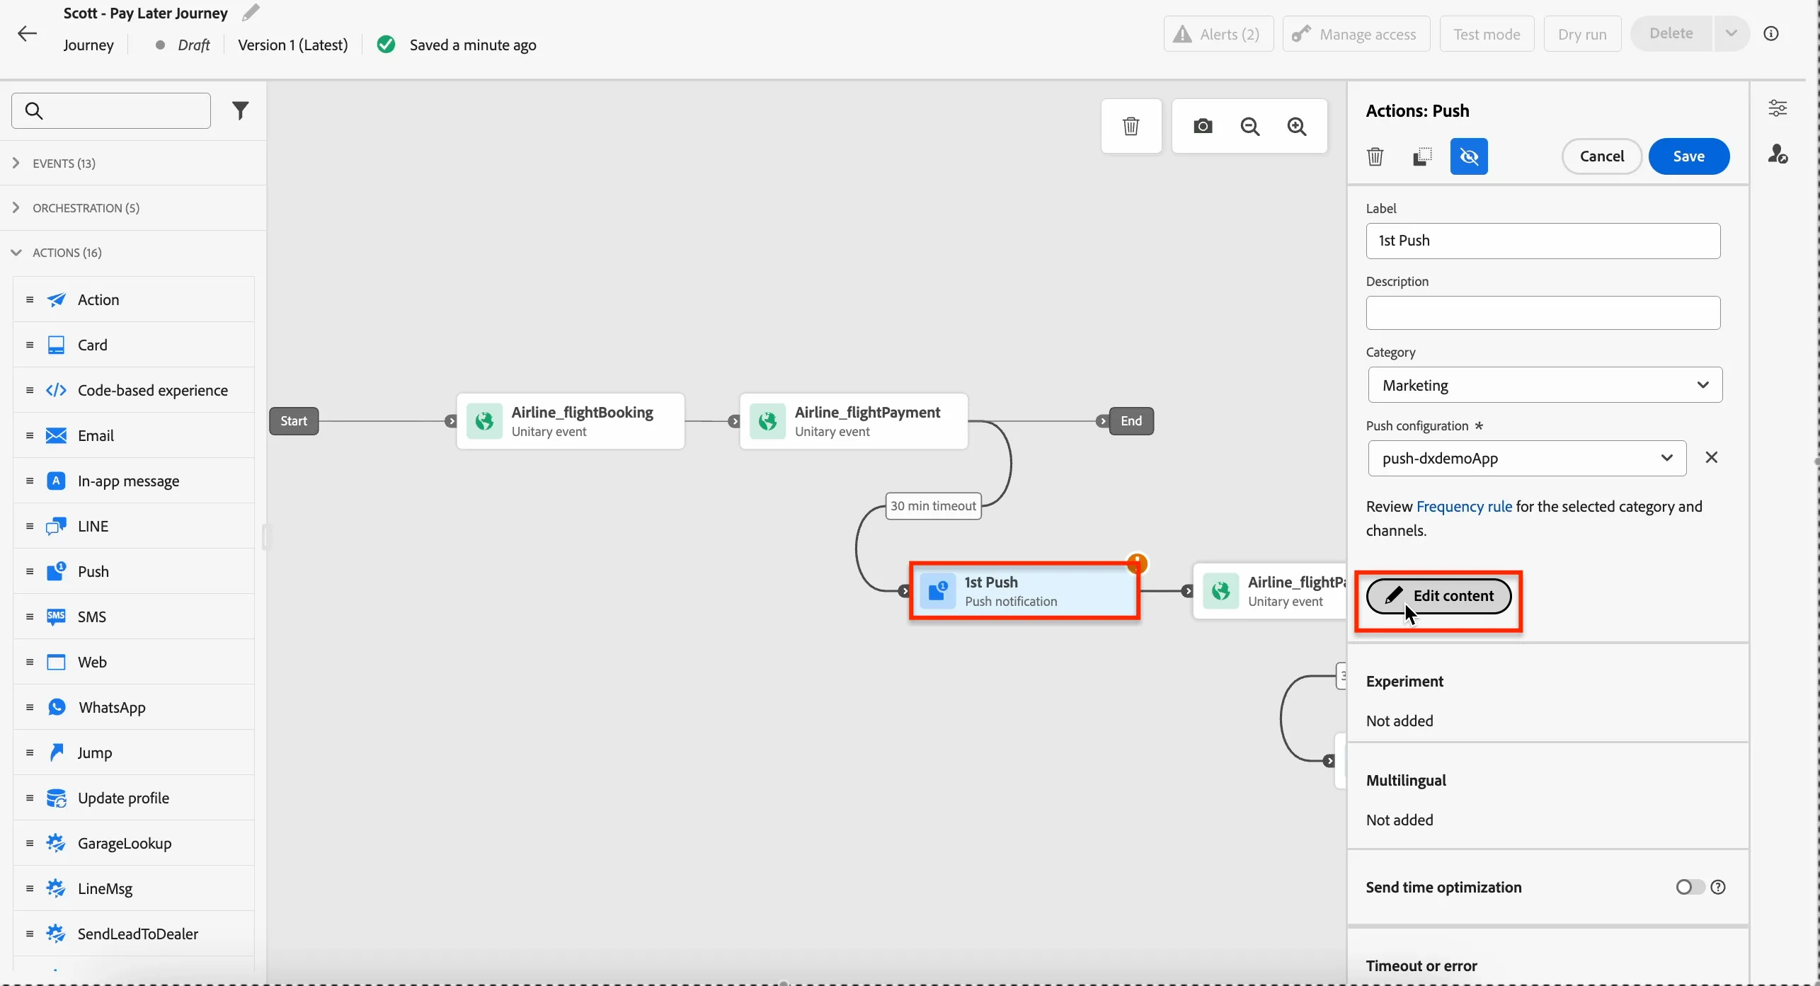The width and height of the screenshot is (1820, 986).
Task: Enable Send time optimization switch
Action: pos(1690,887)
